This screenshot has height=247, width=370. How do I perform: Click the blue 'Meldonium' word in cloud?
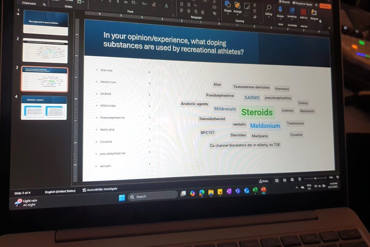265,126
